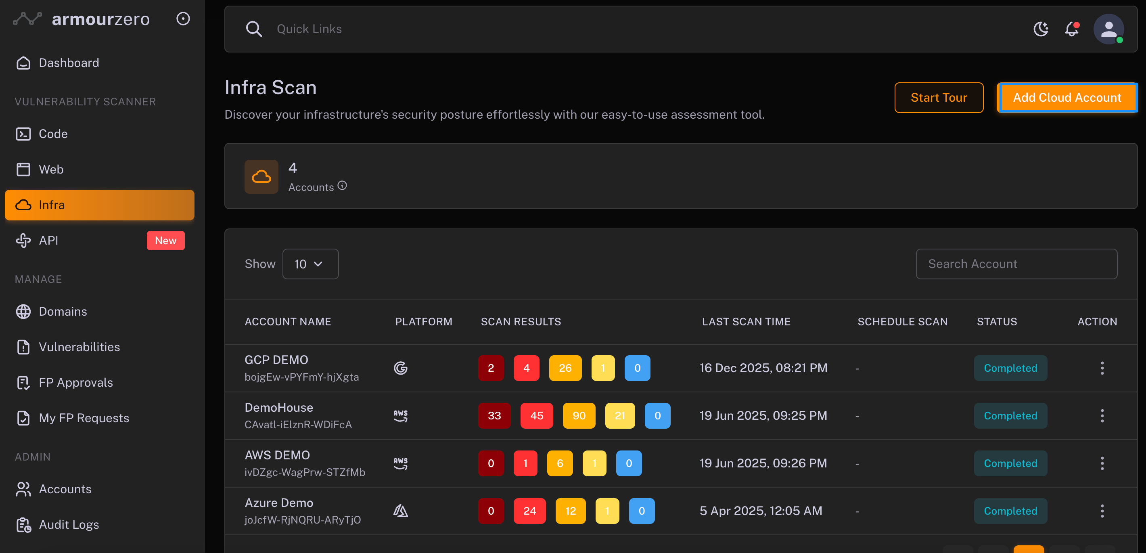
Task: Open Azure Demo action menu
Action: coord(1102,511)
